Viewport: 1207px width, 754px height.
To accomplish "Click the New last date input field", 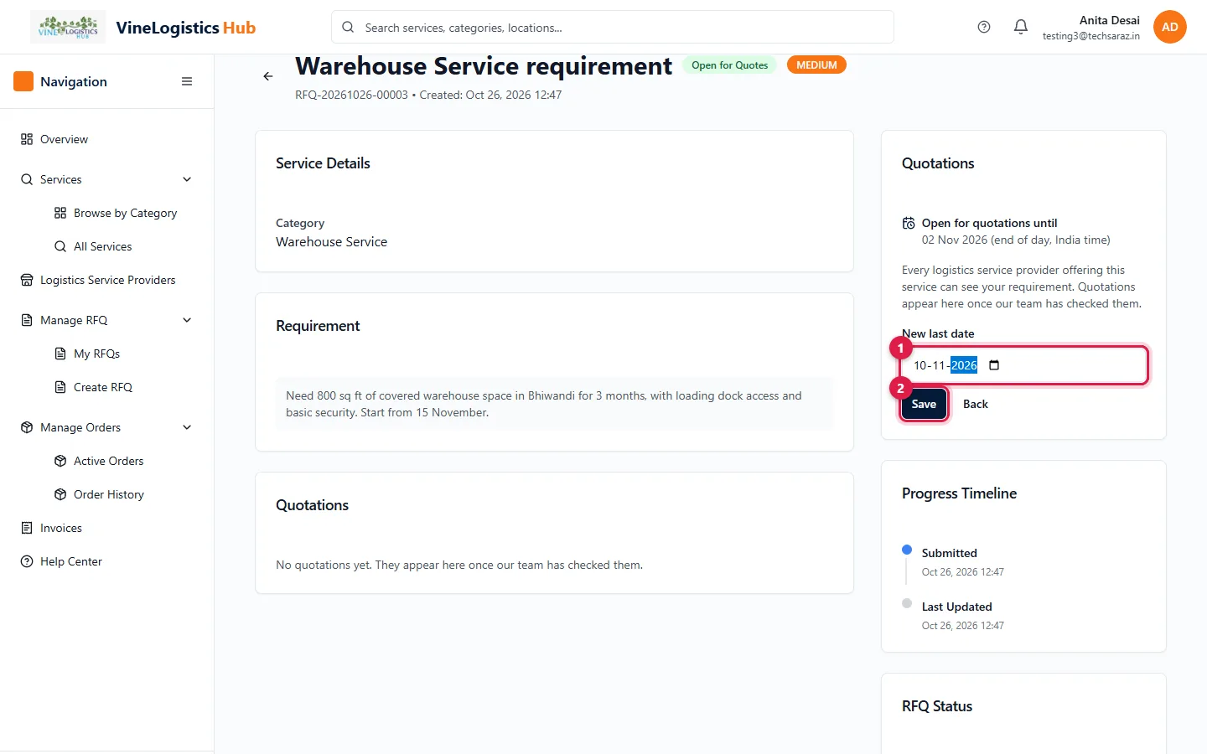I will click(x=1023, y=365).
